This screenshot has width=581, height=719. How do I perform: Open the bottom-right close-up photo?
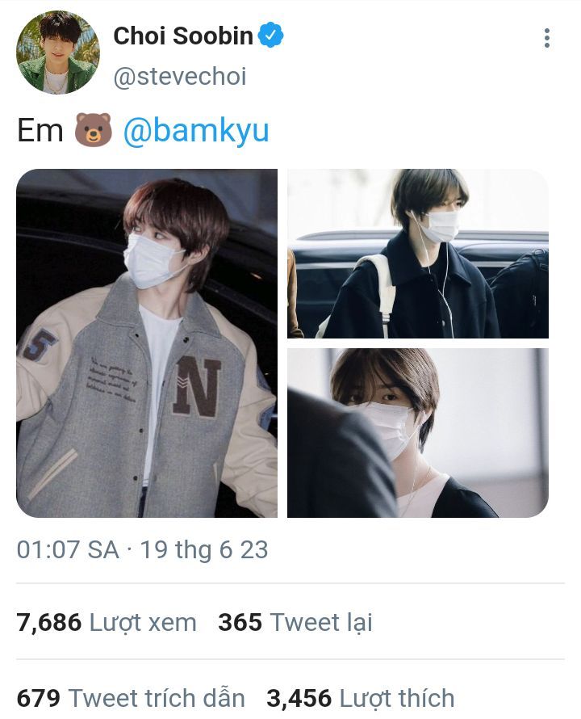point(418,433)
